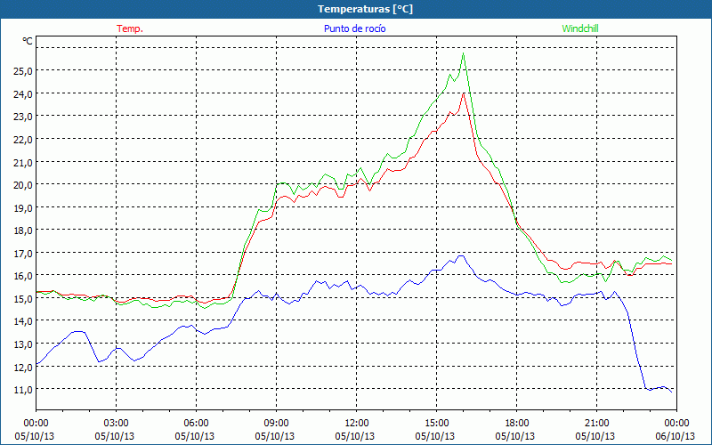Click the 24,0 y-axis value
The width and height of the screenshot is (712, 445).
(x=23, y=94)
